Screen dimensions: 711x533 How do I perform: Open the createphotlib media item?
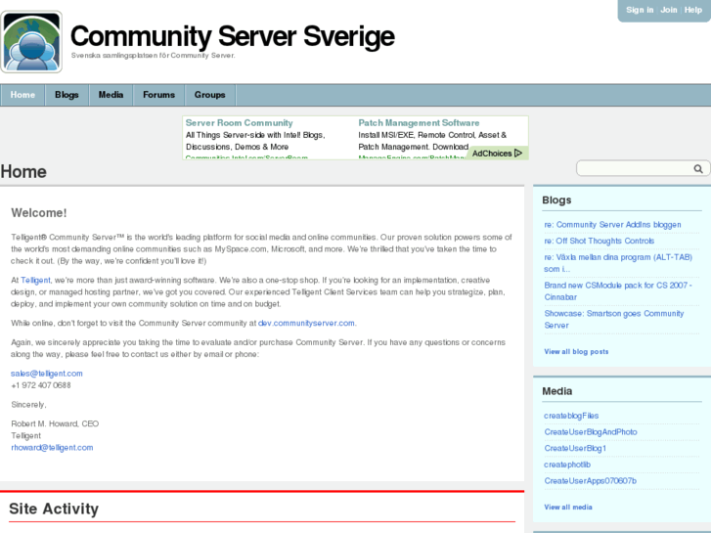point(567,465)
